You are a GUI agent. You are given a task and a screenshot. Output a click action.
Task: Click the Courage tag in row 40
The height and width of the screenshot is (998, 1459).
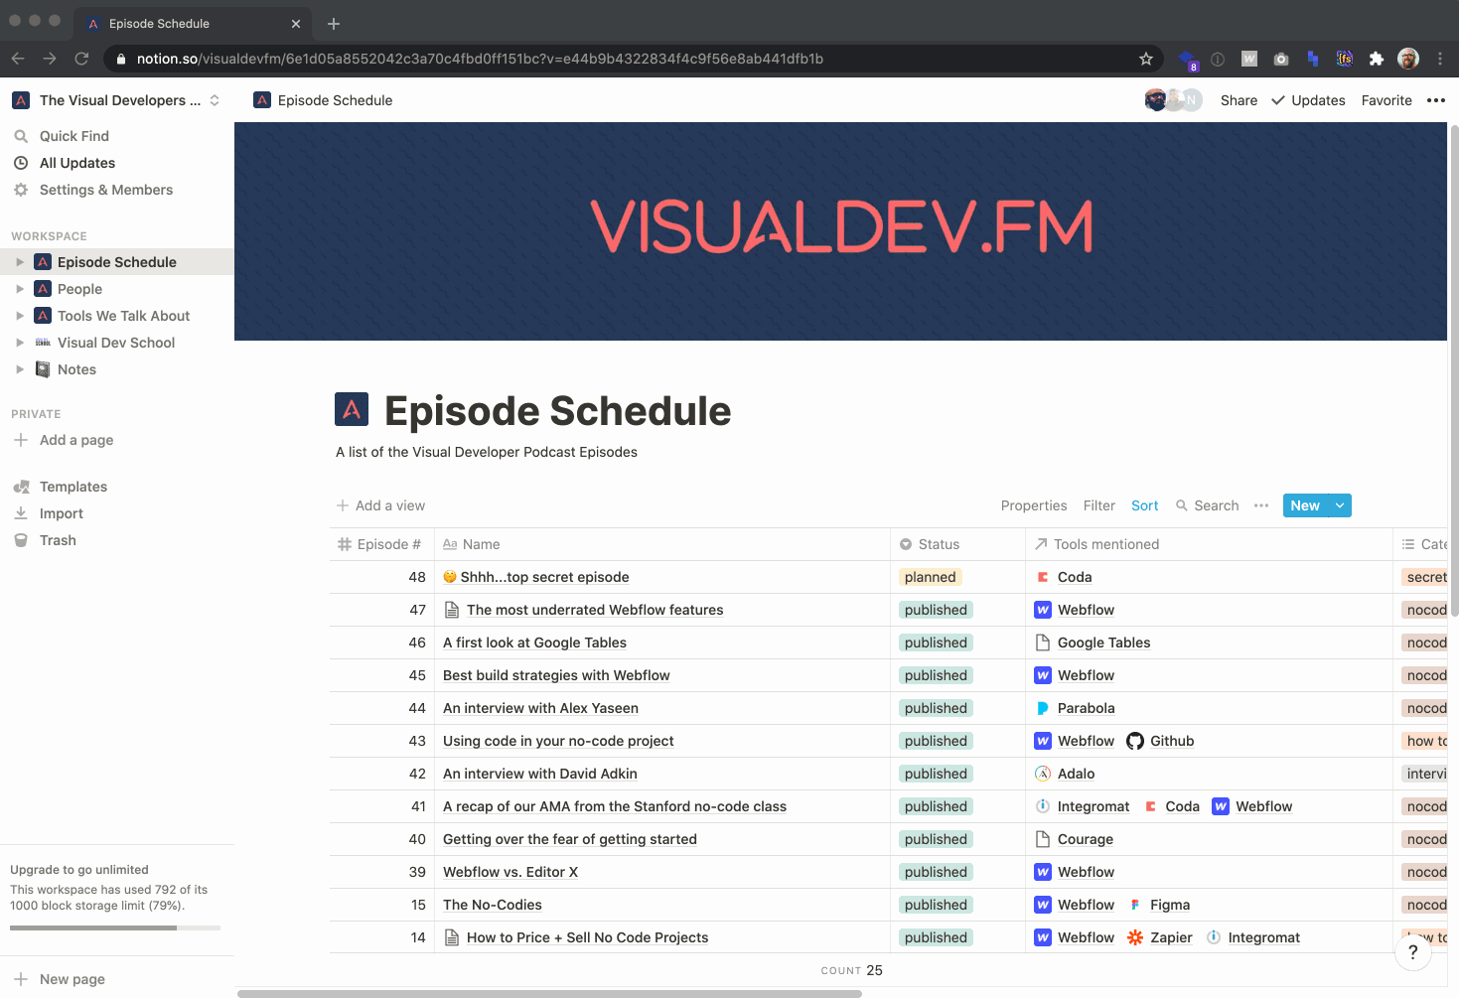[1075, 839]
